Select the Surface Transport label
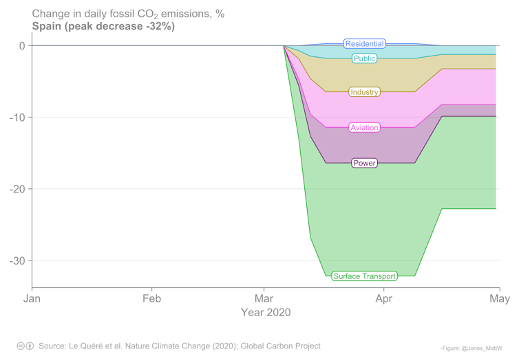This screenshot has height=356, width=519. (x=364, y=276)
